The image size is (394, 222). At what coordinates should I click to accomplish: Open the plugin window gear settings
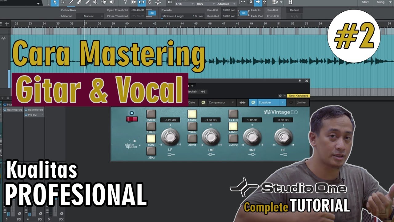tap(280, 96)
